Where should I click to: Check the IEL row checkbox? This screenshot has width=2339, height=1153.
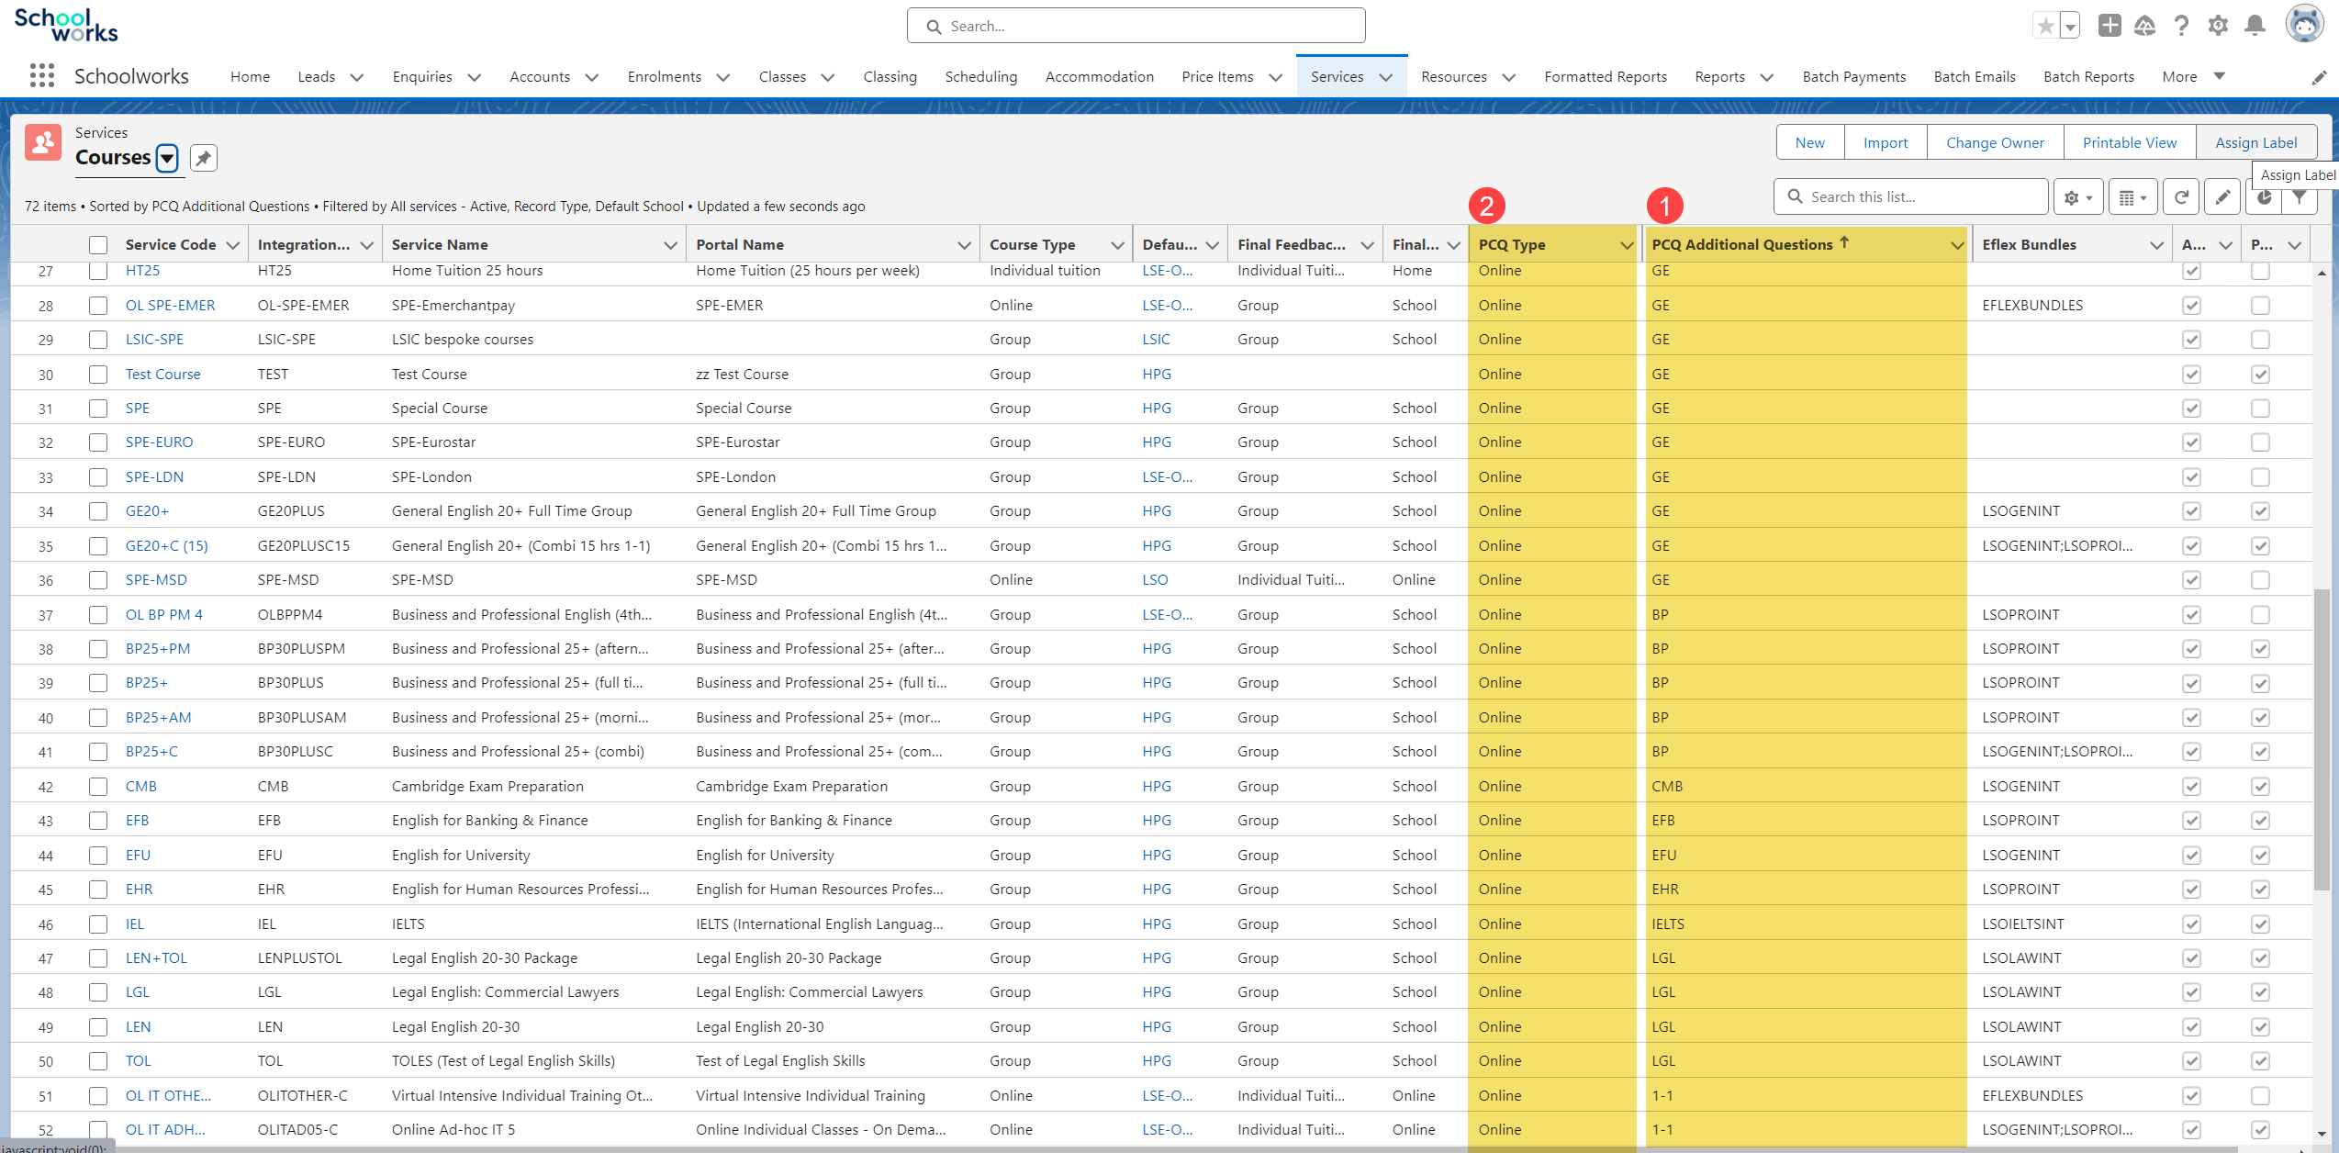(x=98, y=924)
